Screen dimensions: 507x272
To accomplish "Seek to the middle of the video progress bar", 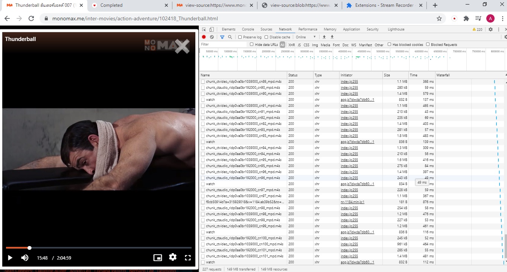I will point(99,248).
